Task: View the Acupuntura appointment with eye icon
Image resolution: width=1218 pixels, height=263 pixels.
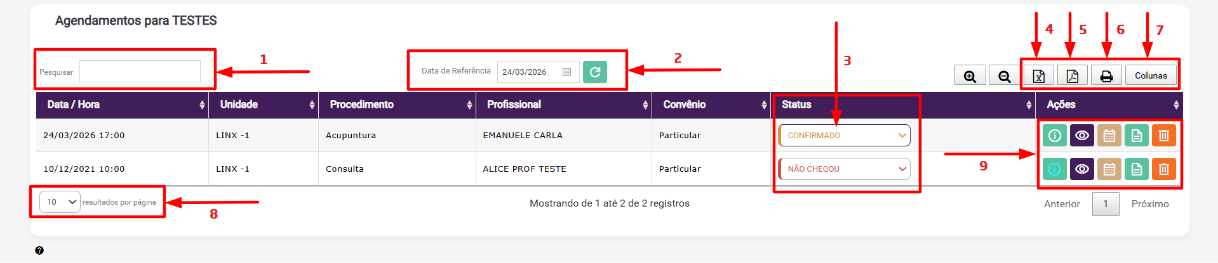Action: point(1081,136)
